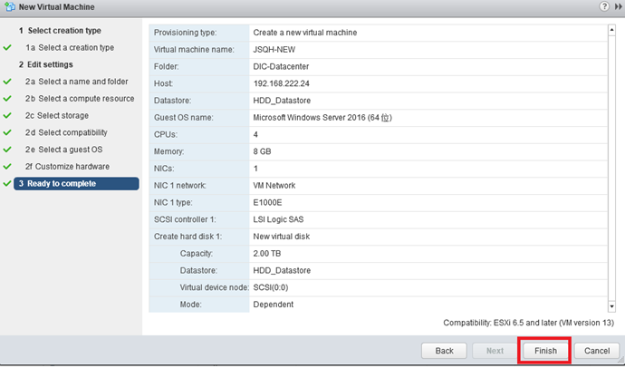Click the double-arrow expand icon in title bar
Image resolution: width=625 pixels, height=368 pixels.
(619, 6)
